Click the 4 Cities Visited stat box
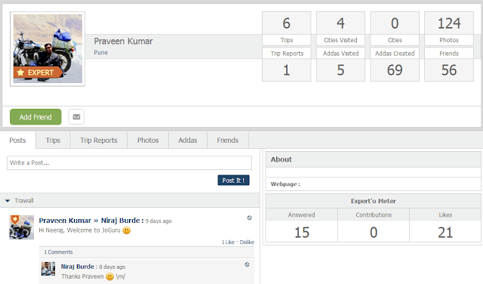This screenshot has height=284, width=483. point(340,29)
